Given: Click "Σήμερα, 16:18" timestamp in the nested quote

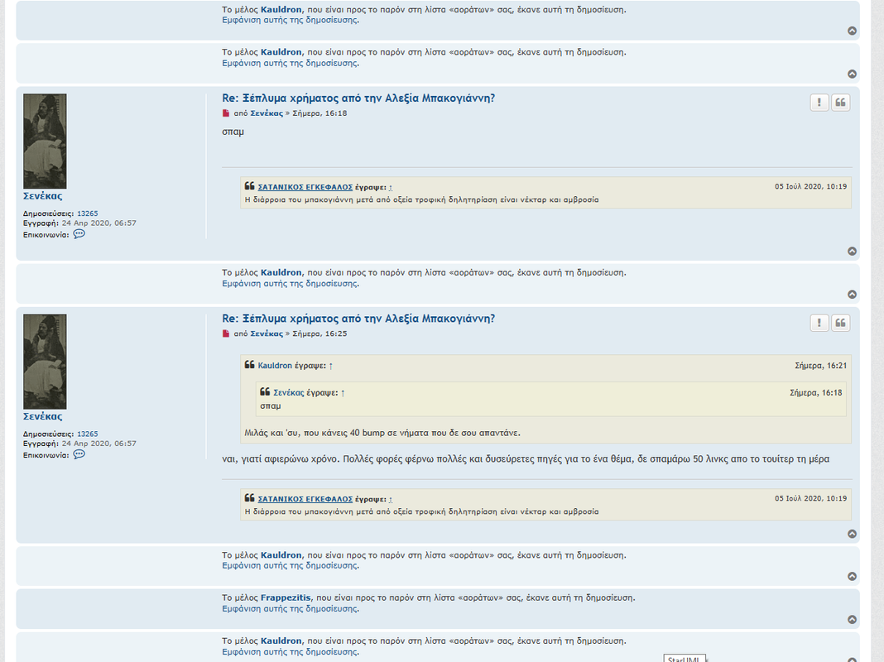Looking at the screenshot, I should [816, 393].
